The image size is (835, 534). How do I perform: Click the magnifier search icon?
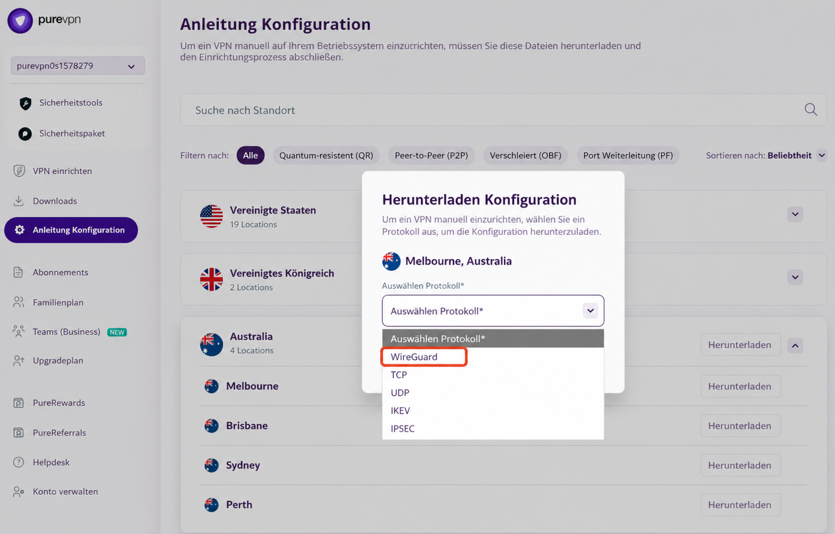point(810,109)
